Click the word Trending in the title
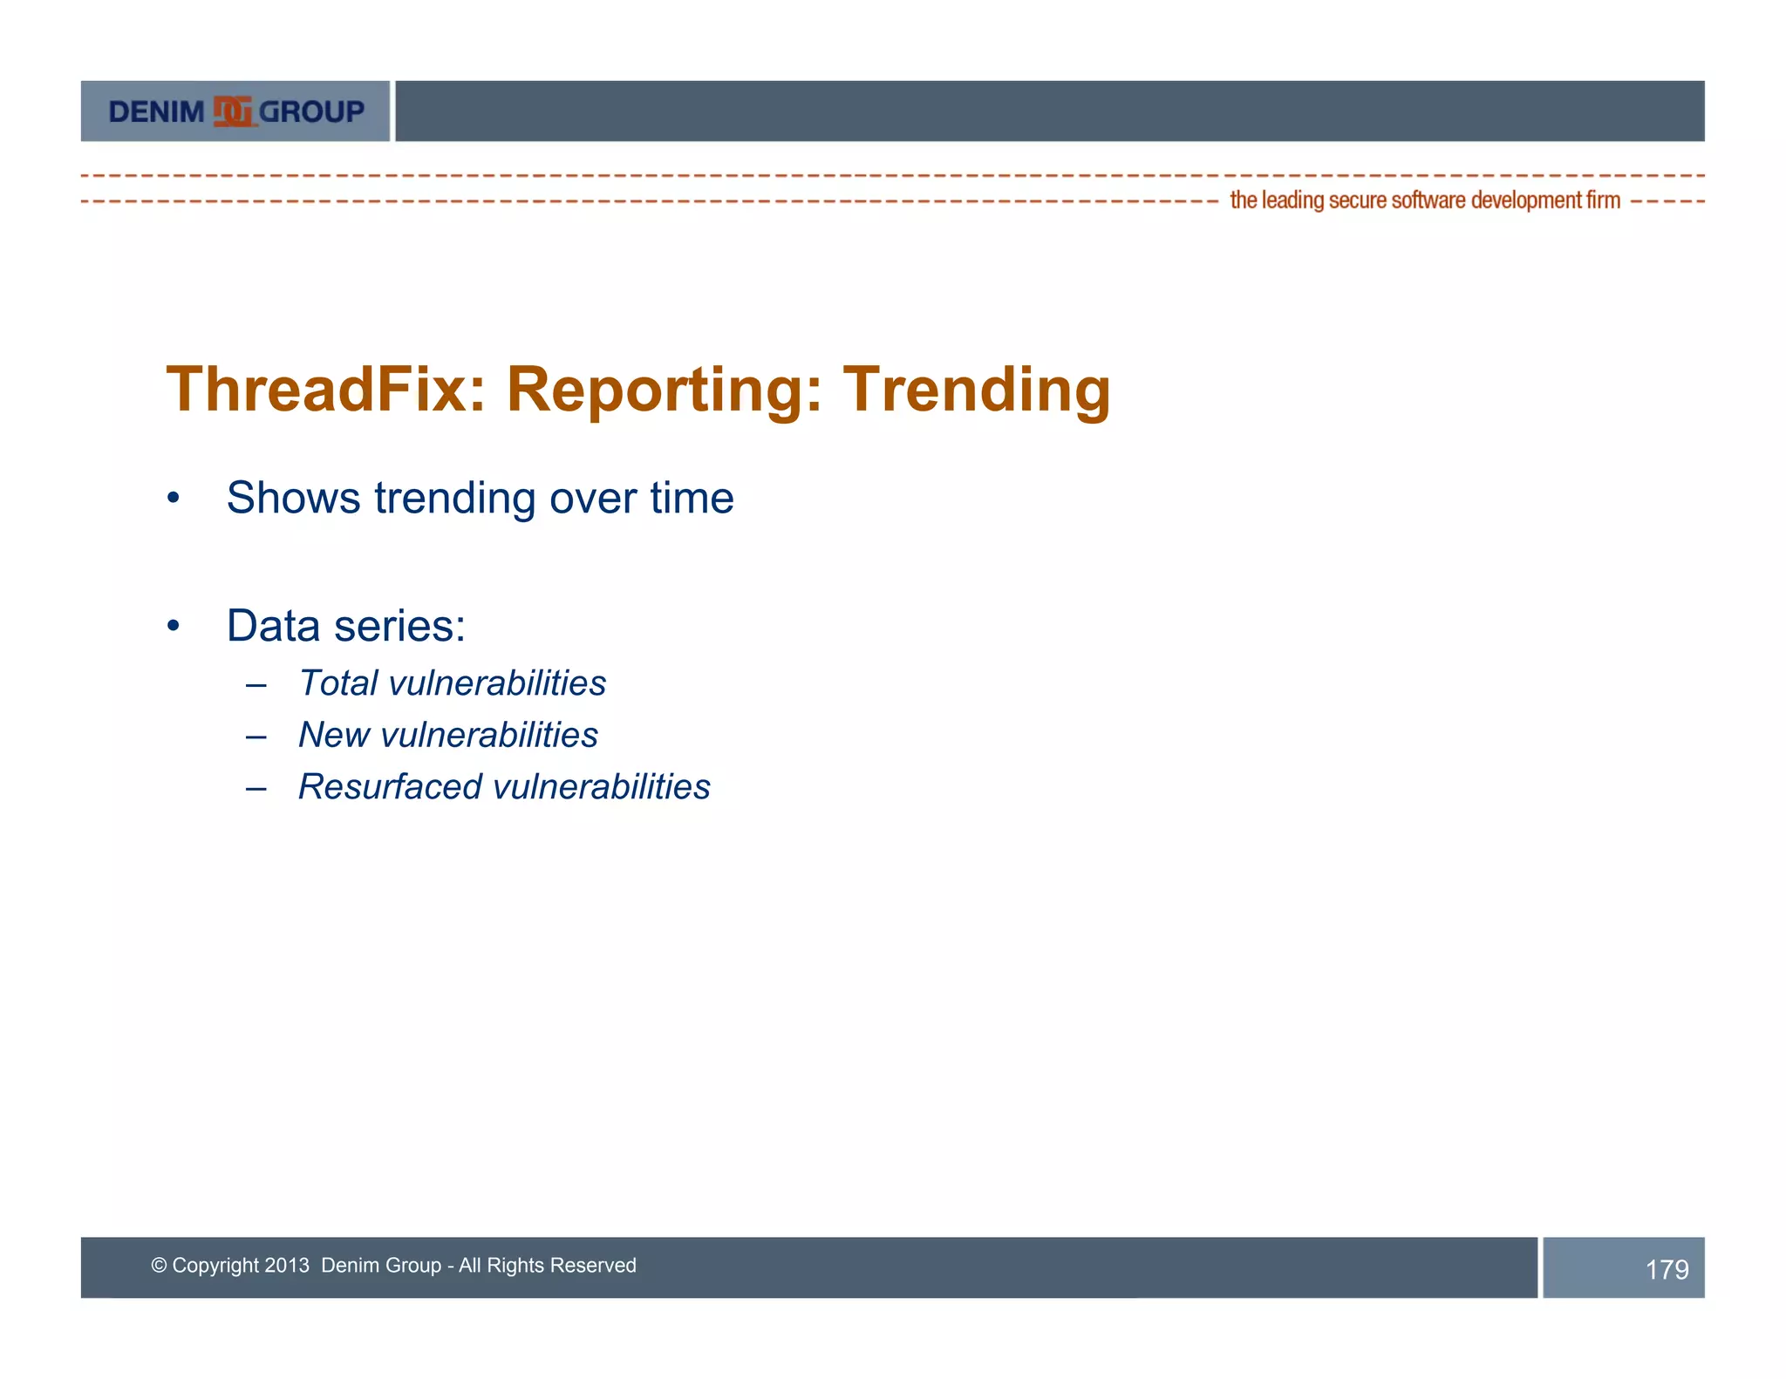 coord(976,389)
